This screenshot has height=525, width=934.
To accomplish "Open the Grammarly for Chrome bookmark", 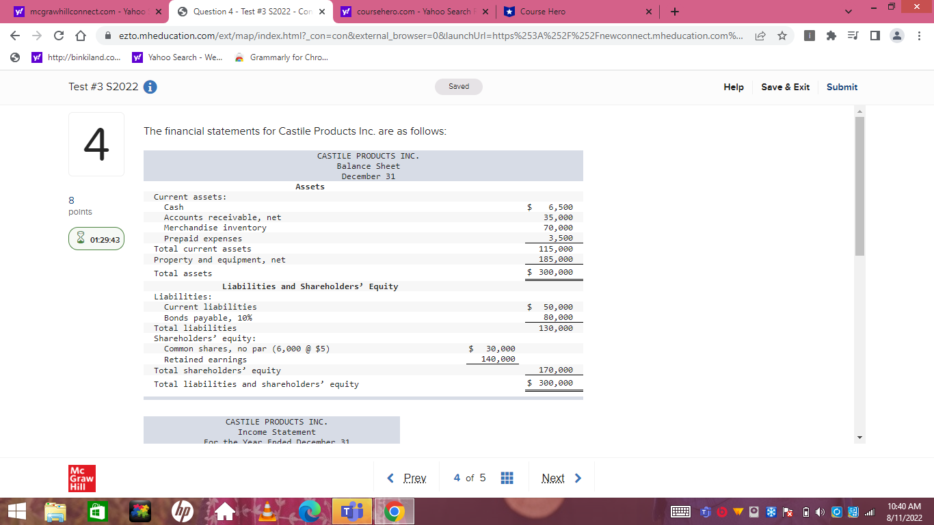I will (282, 57).
